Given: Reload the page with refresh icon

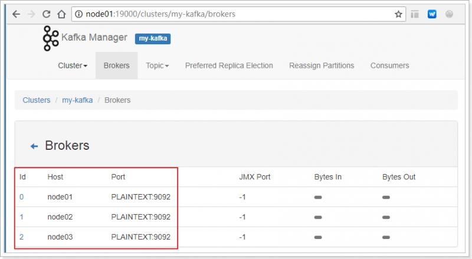Looking at the screenshot, I should pyautogui.click(x=47, y=14).
